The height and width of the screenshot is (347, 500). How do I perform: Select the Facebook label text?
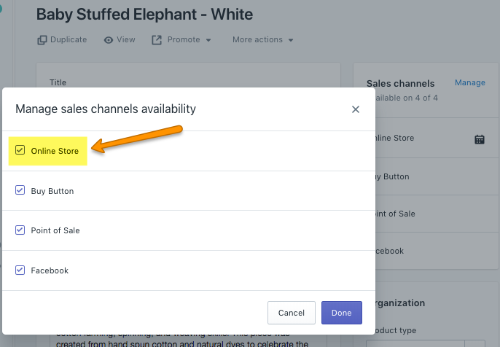coord(50,270)
